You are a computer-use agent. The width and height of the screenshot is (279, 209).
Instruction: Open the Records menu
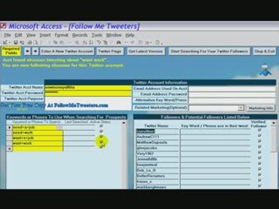tap(80, 35)
